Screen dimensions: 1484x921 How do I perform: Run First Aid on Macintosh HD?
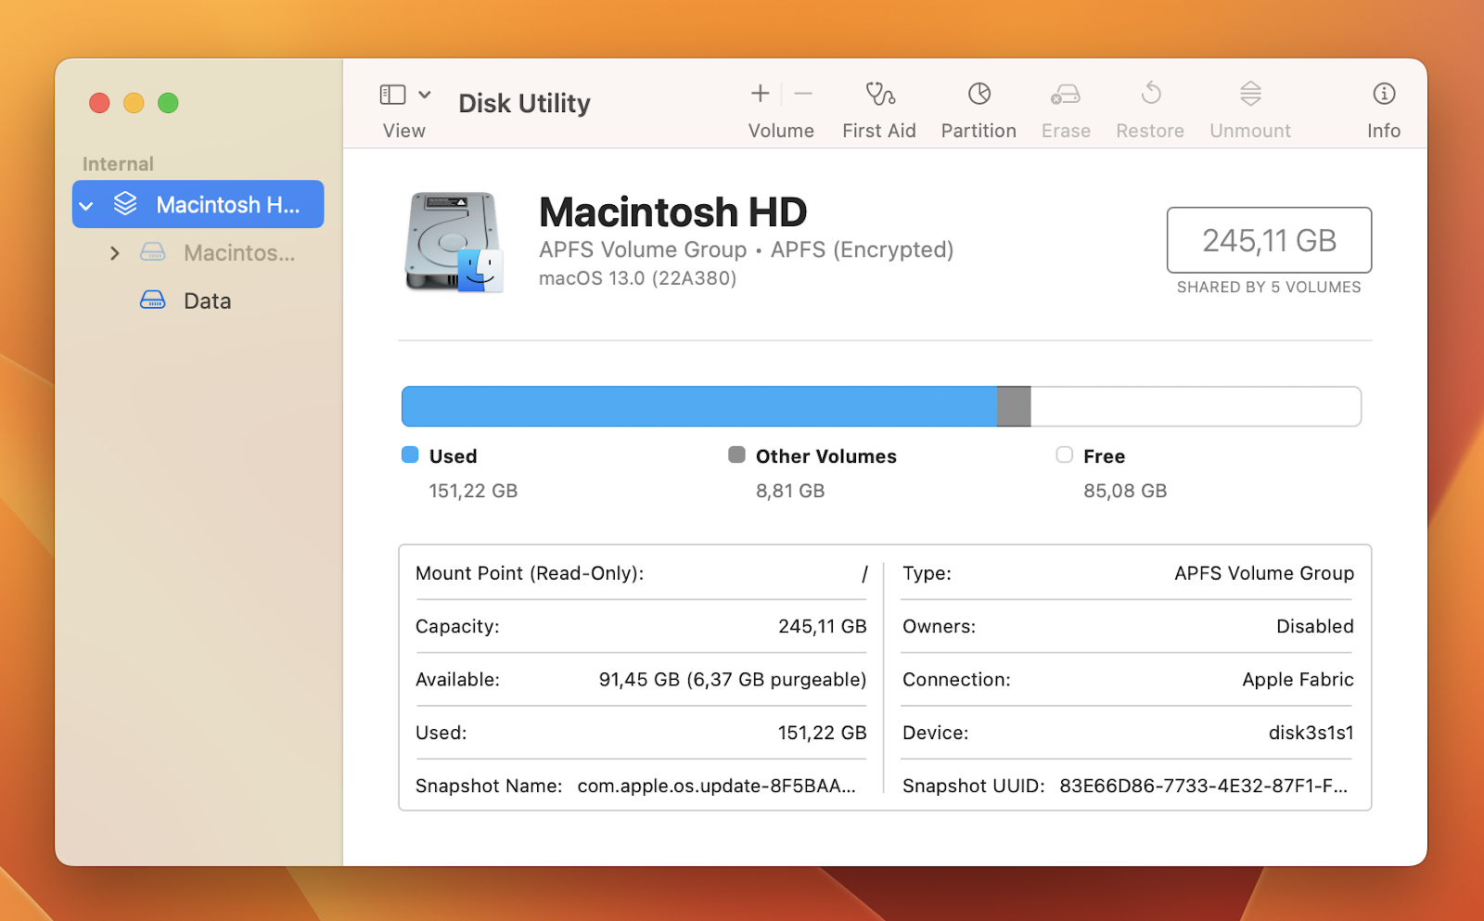[878, 107]
